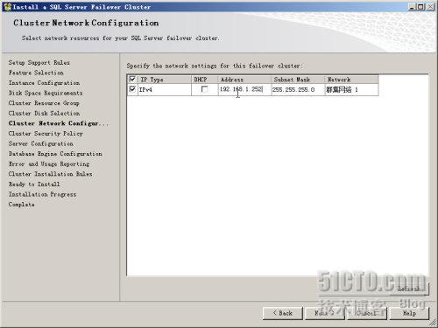
Task: Select the Disk Space Requirements step
Action: click(x=46, y=94)
